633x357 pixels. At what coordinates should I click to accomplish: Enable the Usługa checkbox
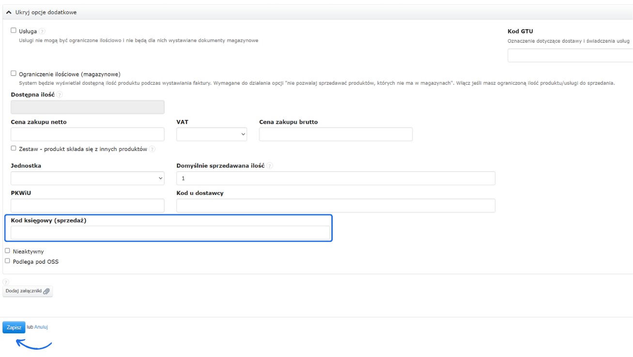pos(14,30)
